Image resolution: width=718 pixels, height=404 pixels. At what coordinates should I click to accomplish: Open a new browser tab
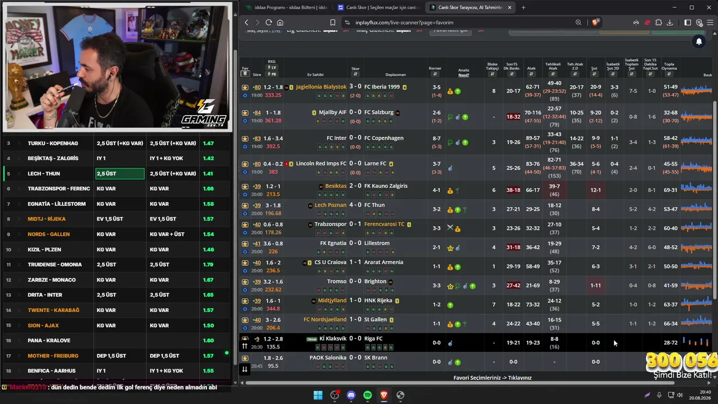pyautogui.click(x=523, y=7)
